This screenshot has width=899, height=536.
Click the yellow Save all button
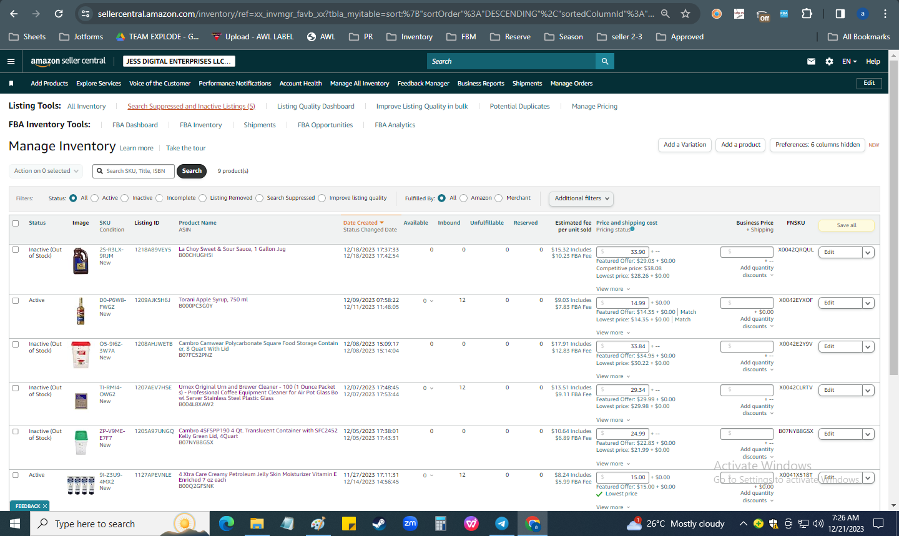coord(847,225)
